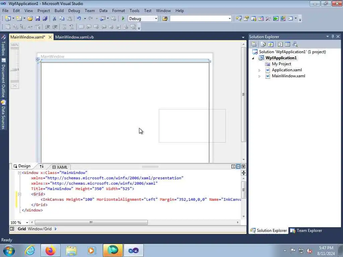Start debugging with the green play icon

tap(123, 19)
